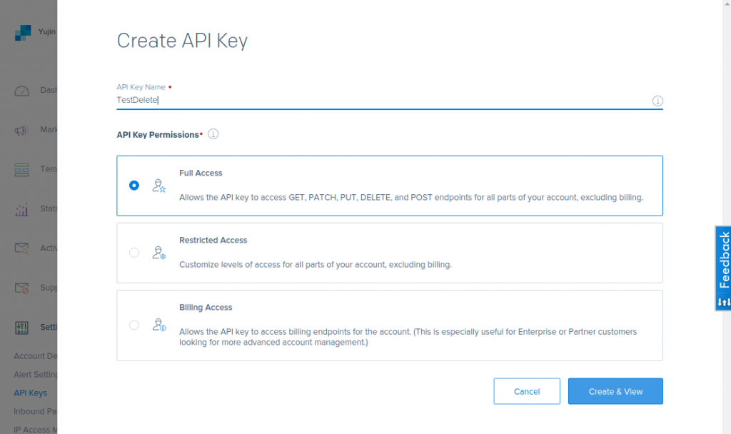Select the Full Access radio button
Image resolution: width=731 pixels, height=434 pixels.
pyautogui.click(x=133, y=185)
